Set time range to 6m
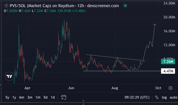 coord(21,97)
